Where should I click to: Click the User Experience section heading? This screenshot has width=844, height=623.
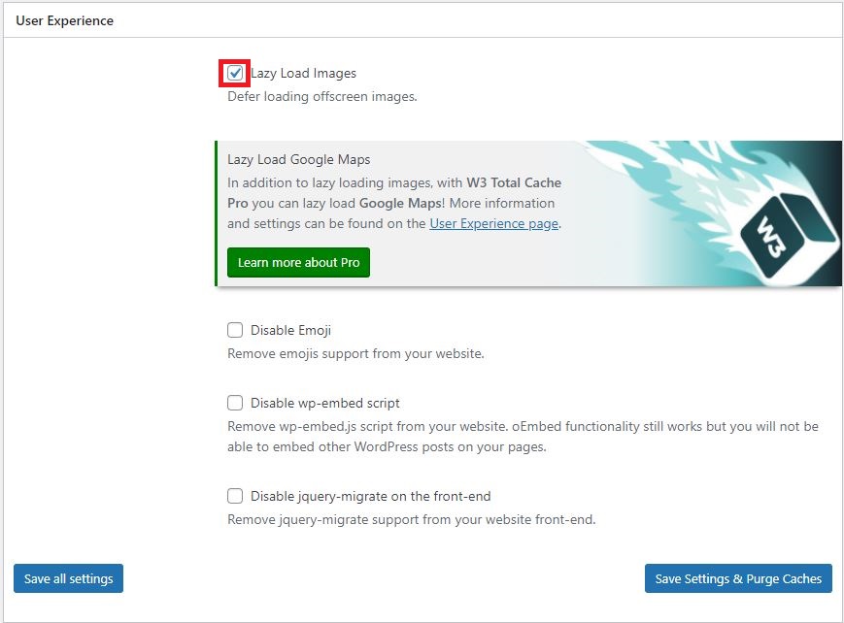click(x=65, y=20)
